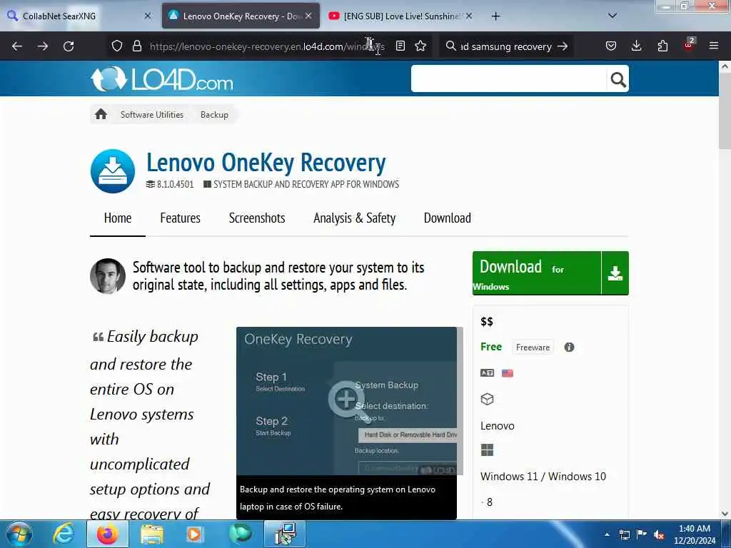This screenshot has height=548, width=731.
Task: Close the CollabNet SearXNG tab
Action: pyautogui.click(x=148, y=16)
